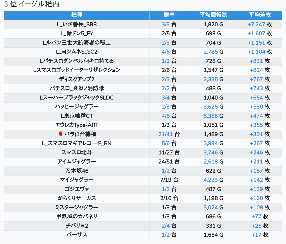Click the +7,247 枚 average difference value
The width and height of the screenshot is (286, 244).
pyautogui.click(x=260, y=24)
